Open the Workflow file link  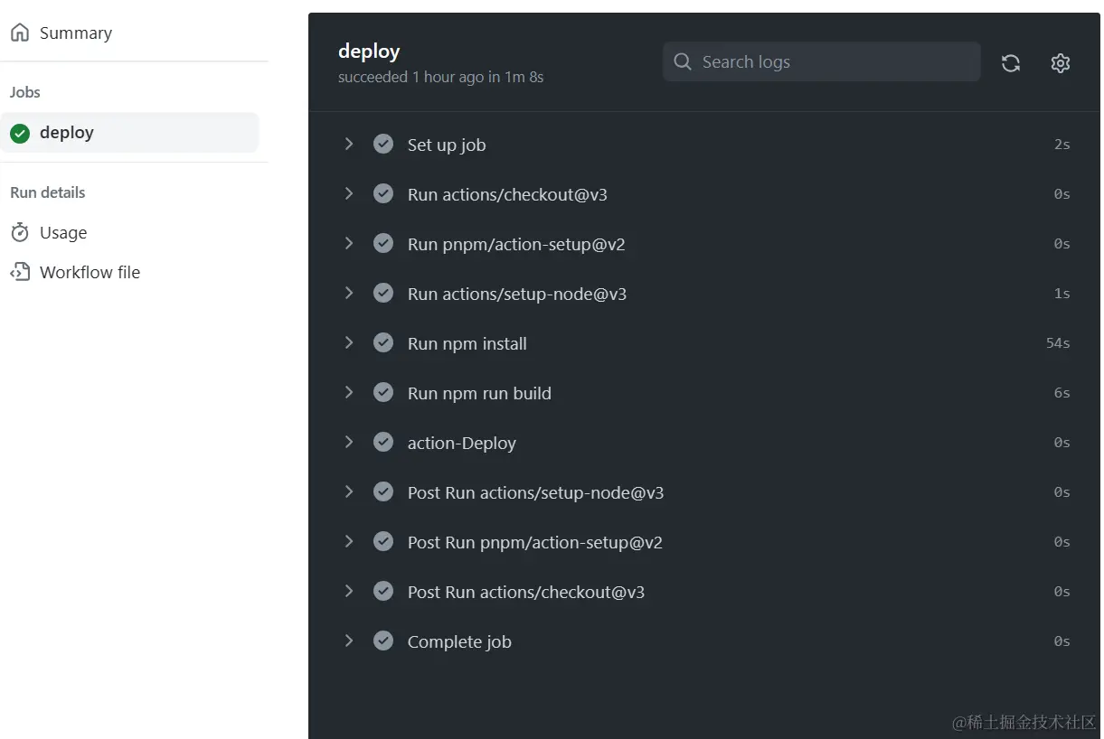click(90, 272)
